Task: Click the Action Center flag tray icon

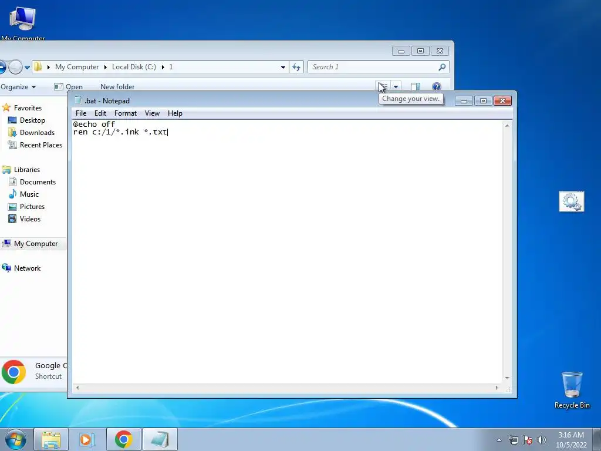Action: [528, 440]
